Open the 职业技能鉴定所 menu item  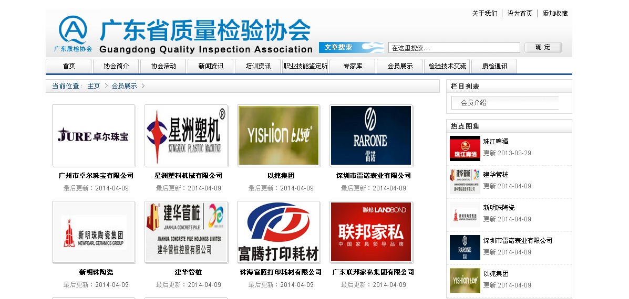[305, 66]
